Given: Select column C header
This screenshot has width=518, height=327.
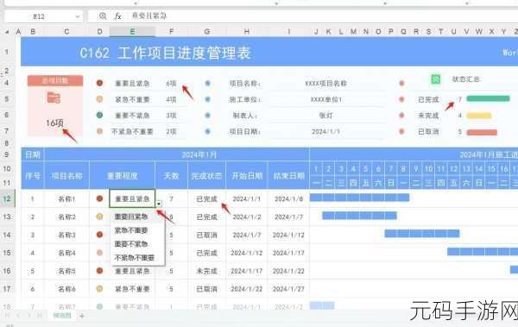Looking at the screenshot, I should tap(66, 31).
